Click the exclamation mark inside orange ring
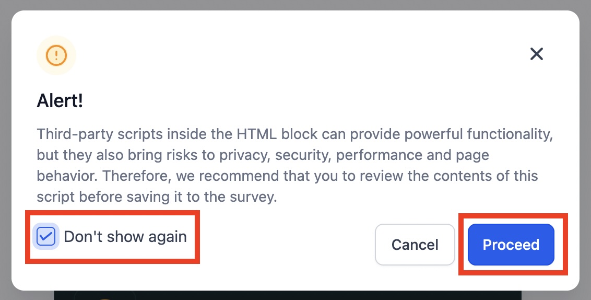591x300 pixels. [x=56, y=55]
